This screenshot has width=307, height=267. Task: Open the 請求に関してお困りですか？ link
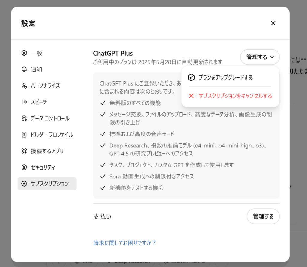point(124,243)
